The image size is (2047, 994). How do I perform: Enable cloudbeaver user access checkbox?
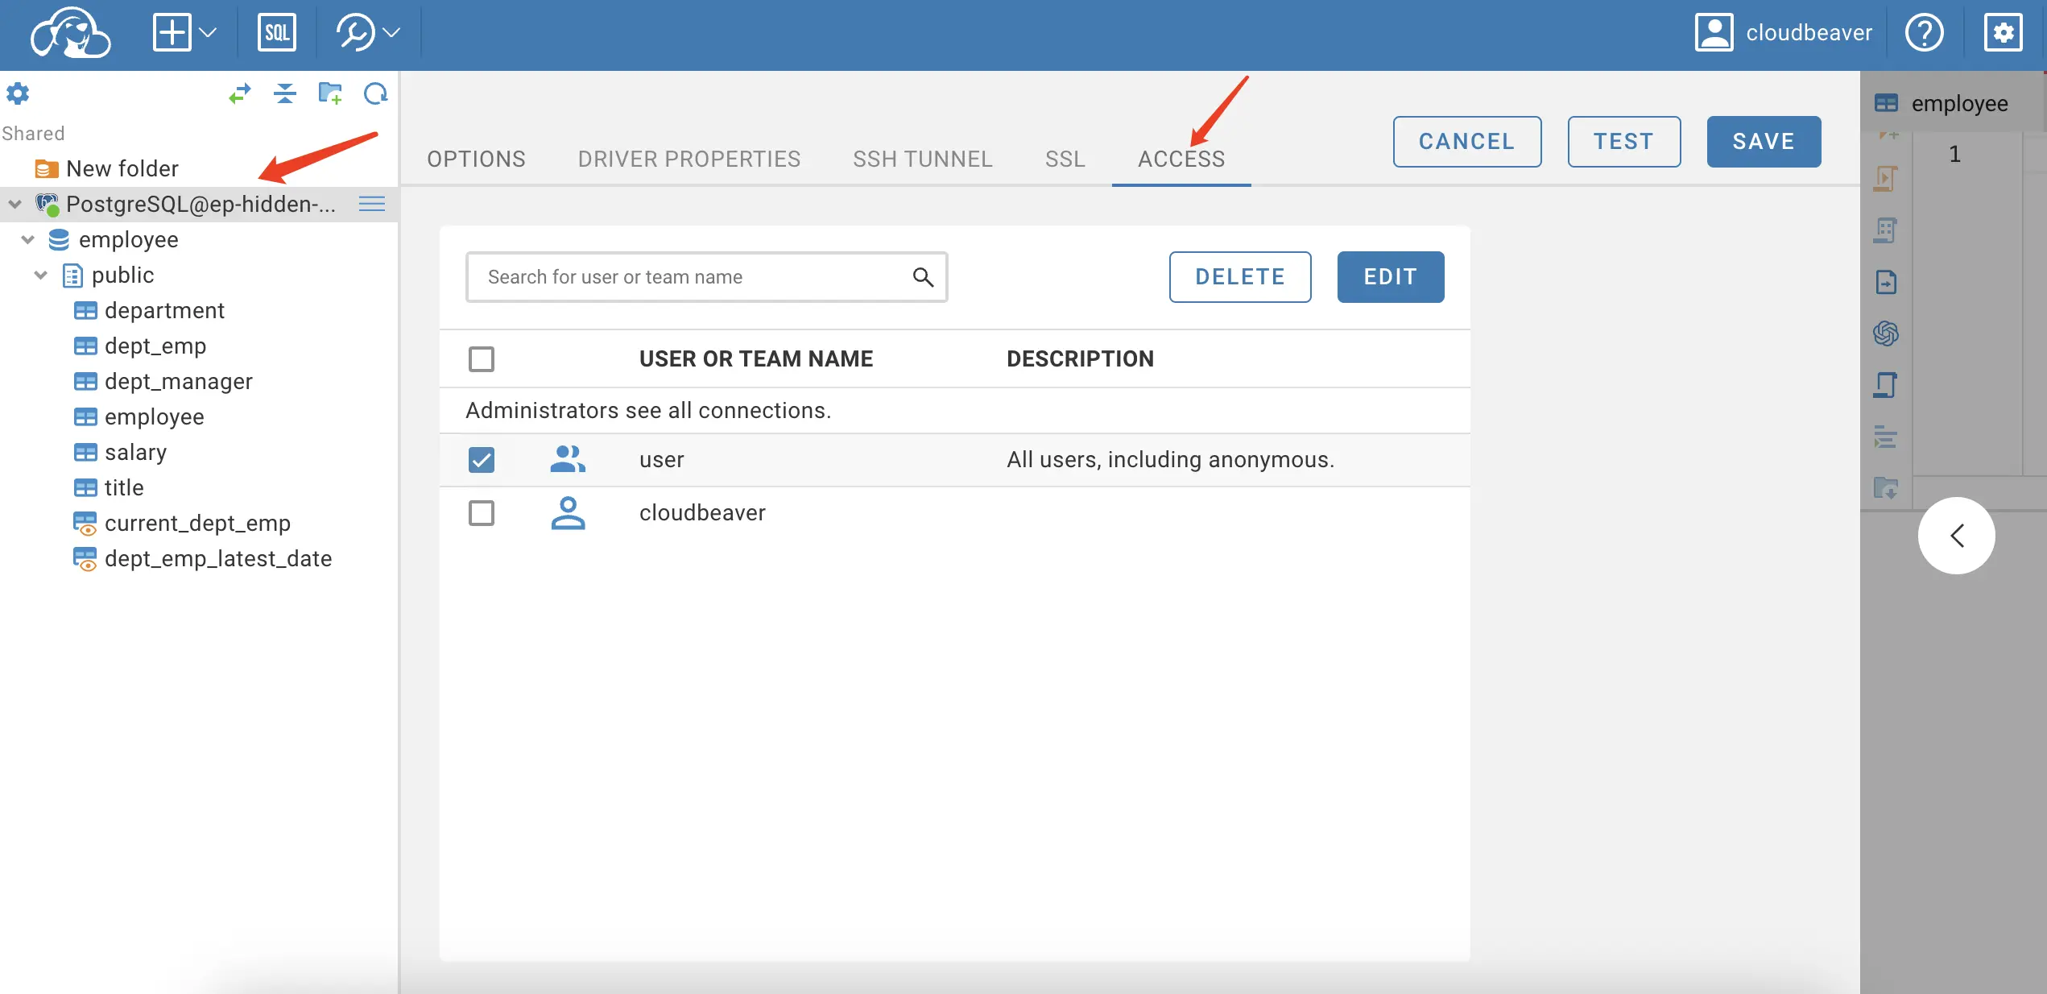coord(482,511)
